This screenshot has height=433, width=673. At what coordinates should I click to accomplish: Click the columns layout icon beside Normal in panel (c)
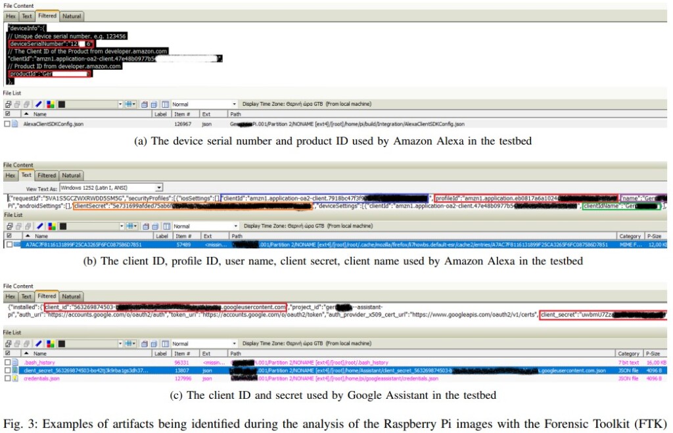(x=165, y=344)
